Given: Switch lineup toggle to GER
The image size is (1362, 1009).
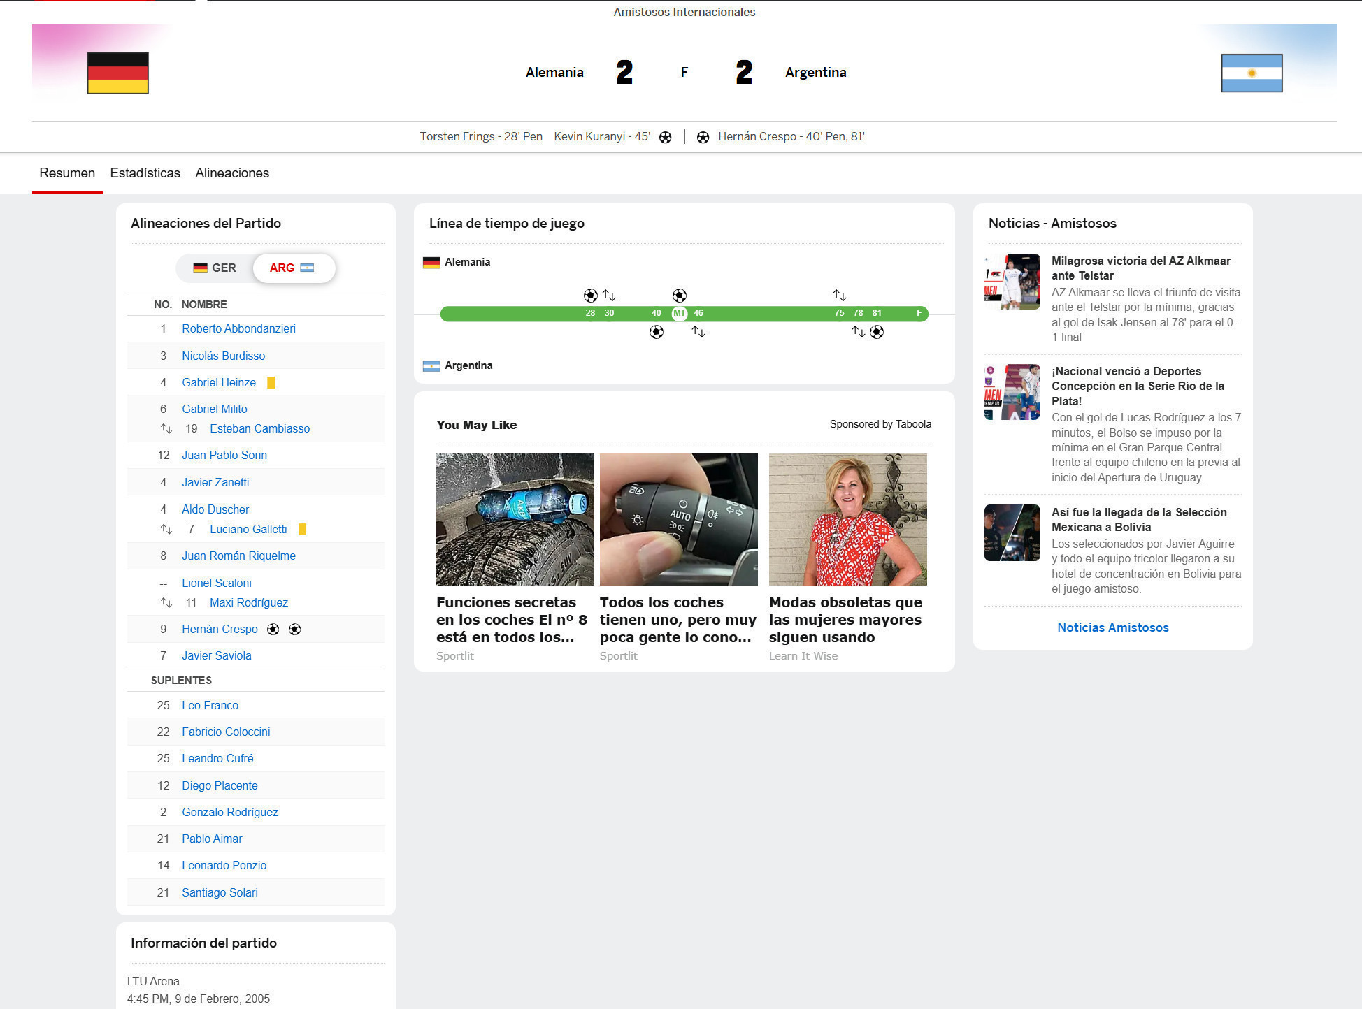Looking at the screenshot, I should (215, 268).
